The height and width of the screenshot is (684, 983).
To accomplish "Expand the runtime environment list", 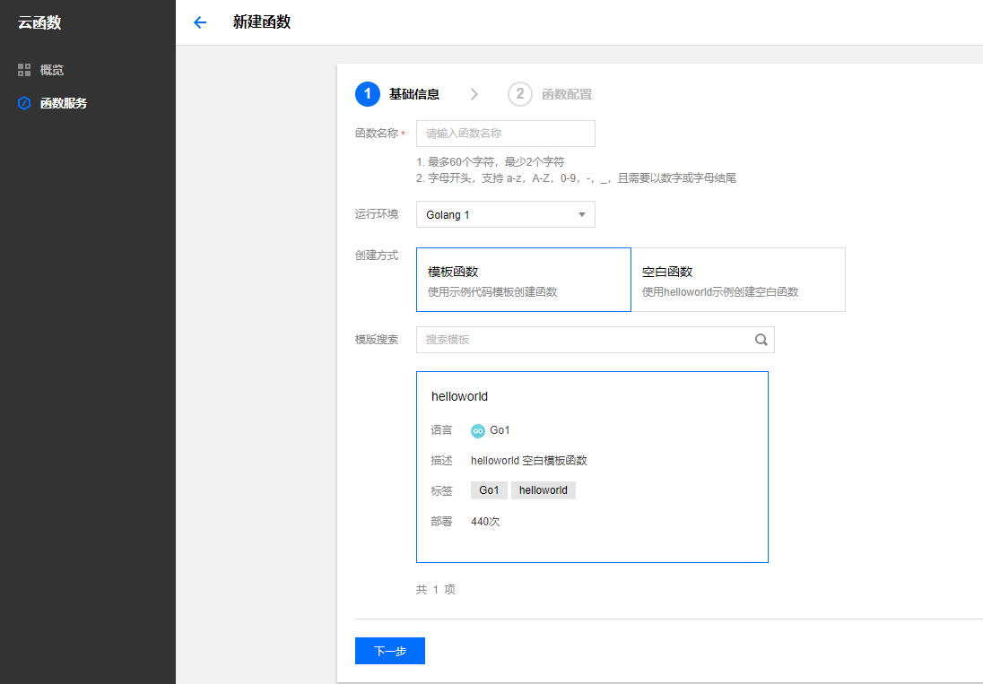I will (505, 214).
